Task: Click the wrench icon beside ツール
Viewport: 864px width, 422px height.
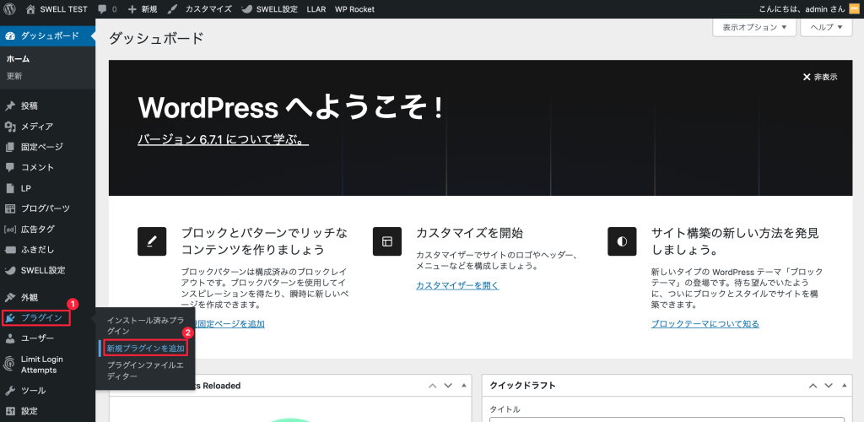Action: click(x=10, y=391)
